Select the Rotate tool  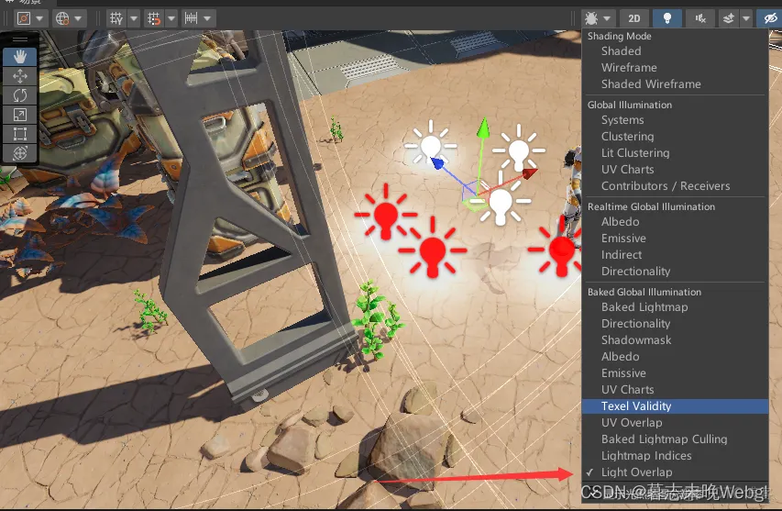(20, 95)
